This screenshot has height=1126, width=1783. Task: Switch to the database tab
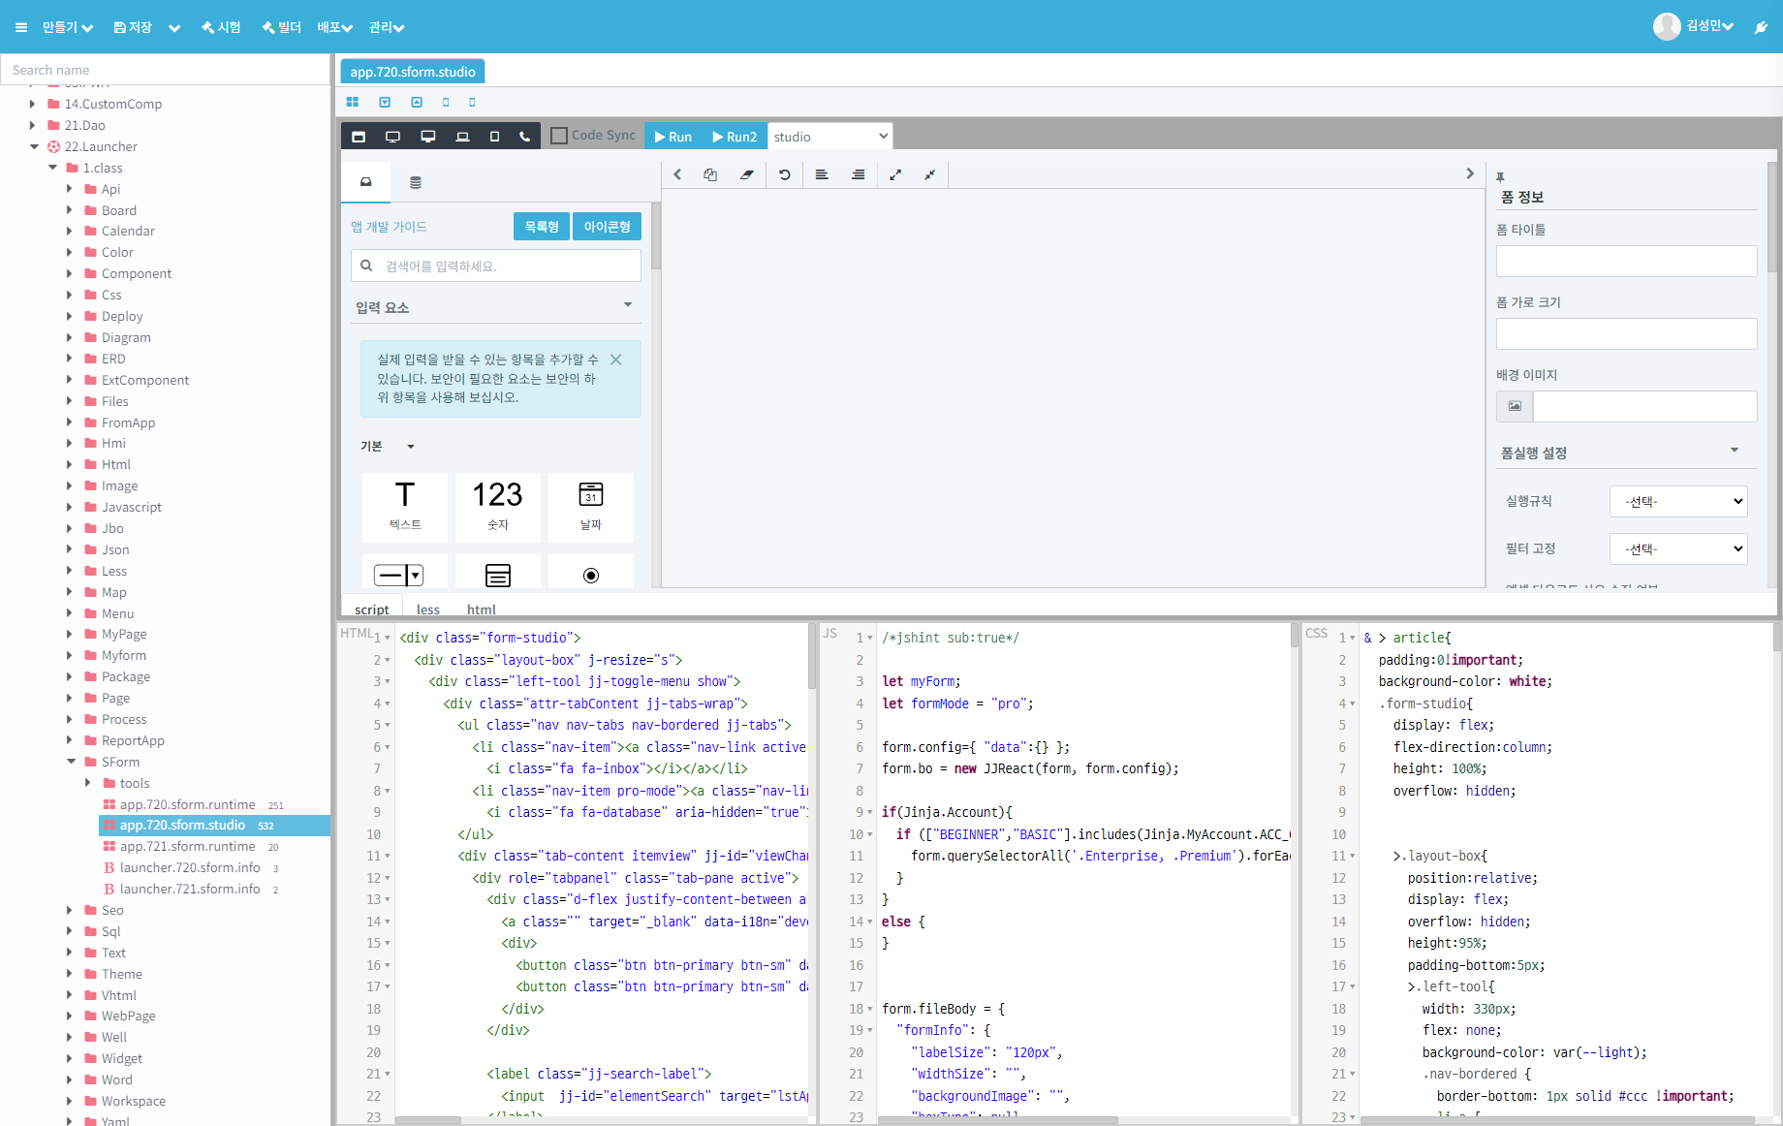point(416,182)
